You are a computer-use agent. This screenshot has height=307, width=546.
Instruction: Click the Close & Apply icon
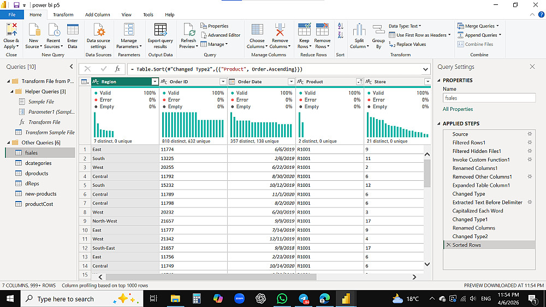coord(11,31)
